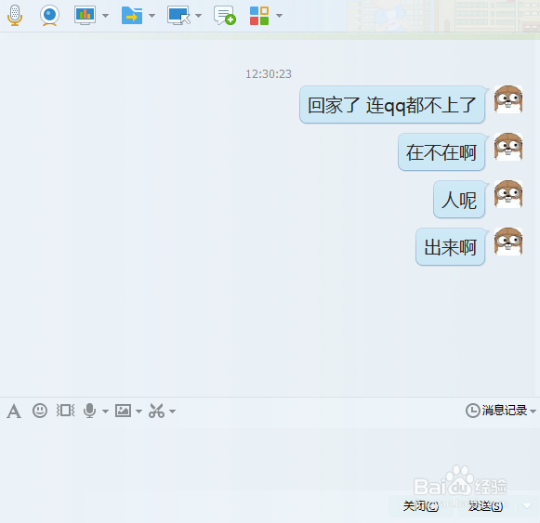
Task: Start a voice call with the microphone icon
Action: pyautogui.click(x=15, y=16)
